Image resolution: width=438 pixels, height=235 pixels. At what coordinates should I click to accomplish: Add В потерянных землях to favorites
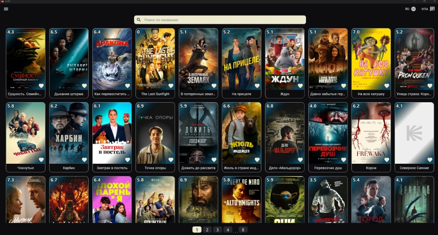click(x=214, y=86)
